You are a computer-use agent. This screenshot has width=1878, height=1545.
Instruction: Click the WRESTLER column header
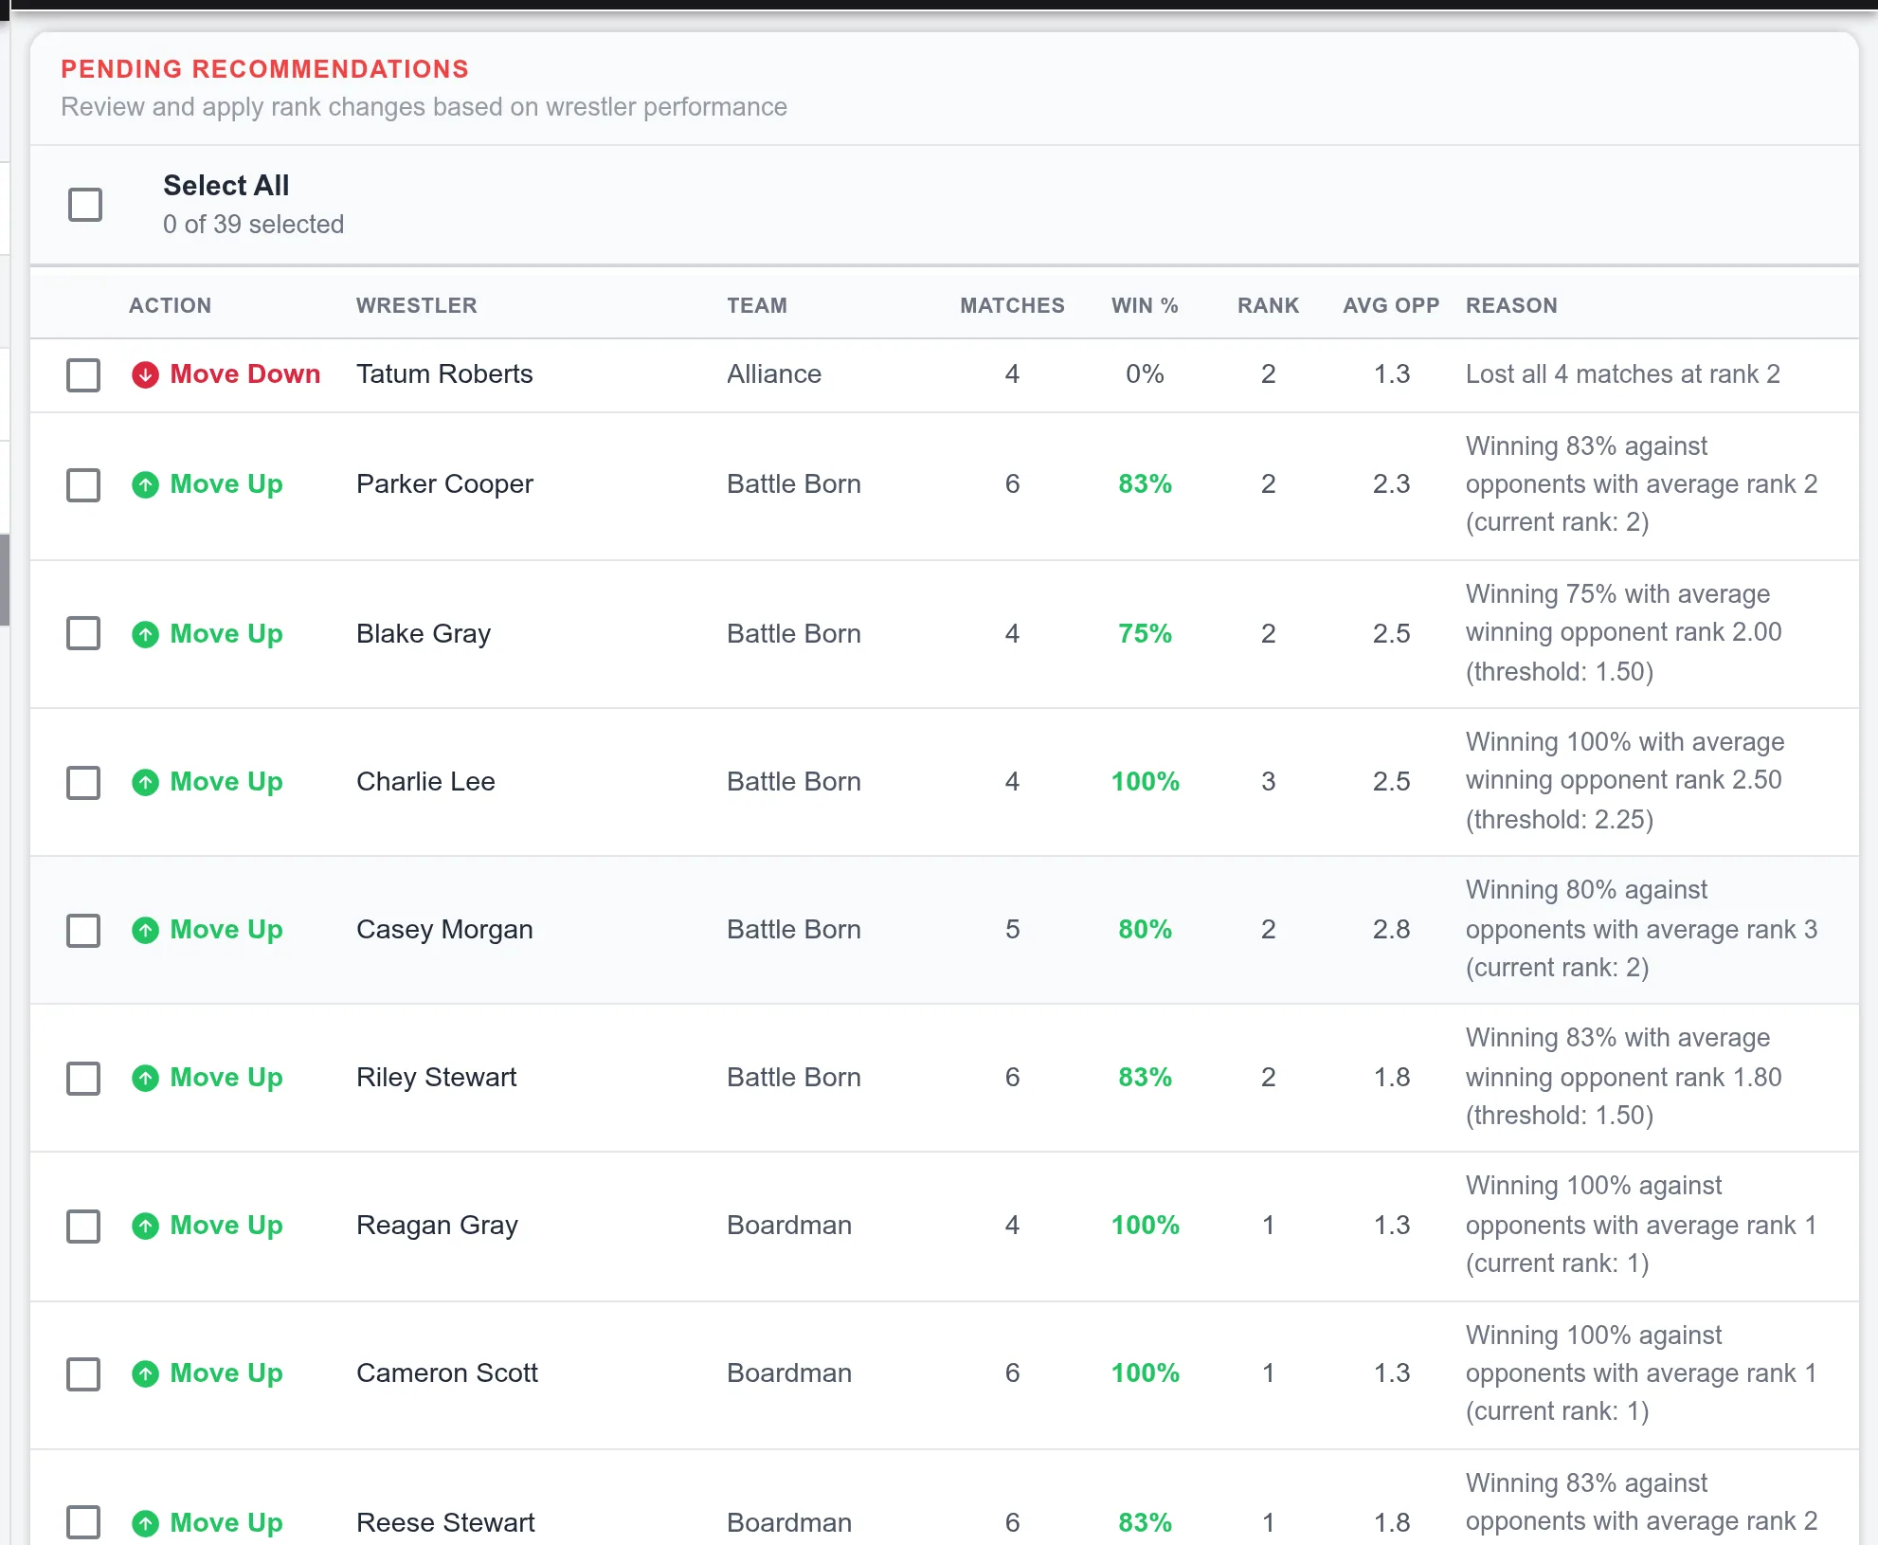[417, 305]
